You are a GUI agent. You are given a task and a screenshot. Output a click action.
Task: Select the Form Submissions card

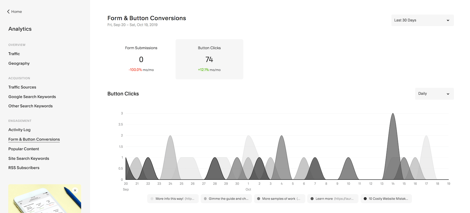pyautogui.click(x=141, y=59)
